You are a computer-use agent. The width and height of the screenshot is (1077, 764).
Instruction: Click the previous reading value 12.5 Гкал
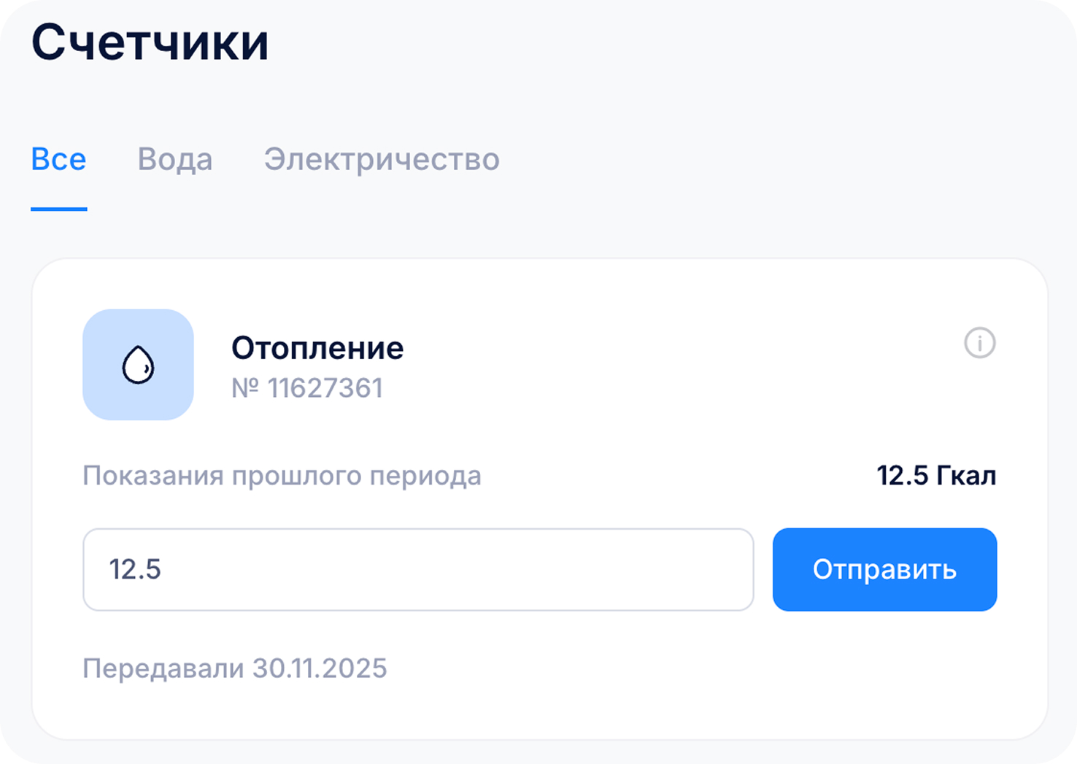point(935,476)
